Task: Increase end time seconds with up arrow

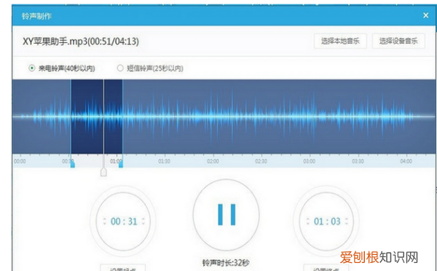Action: (347, 219)
